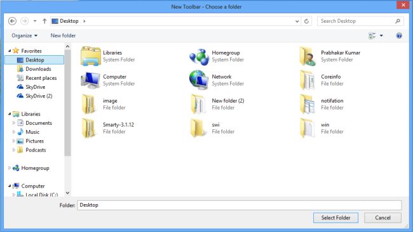Select Podcasts in the navigation pane
413x232 pixels.
[36, 150]
